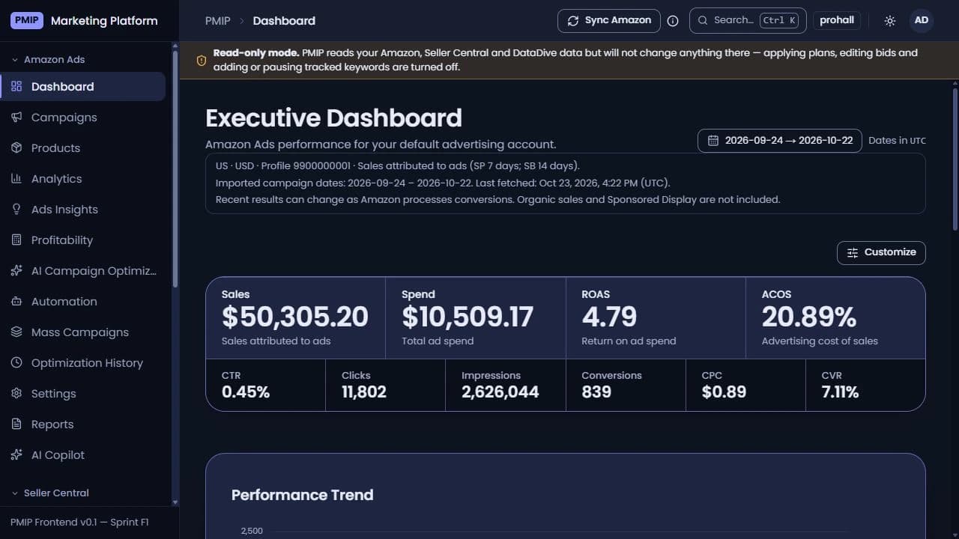Image resolution: width=959 pixels, height=539 pixels.
Task: Click the Sales $50,305.20 metric card
Action: pyautogui.click(x=295, y=318)
